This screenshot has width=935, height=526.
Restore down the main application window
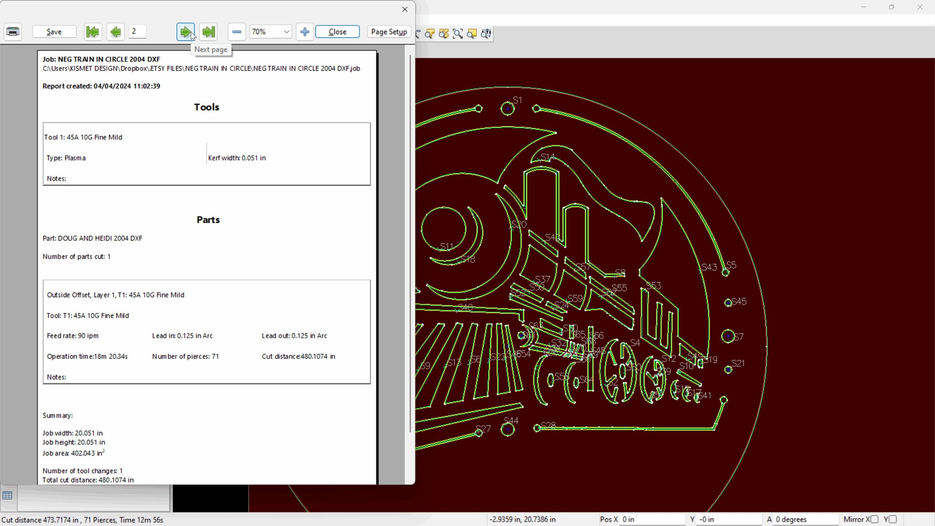[x=892, y=7]
